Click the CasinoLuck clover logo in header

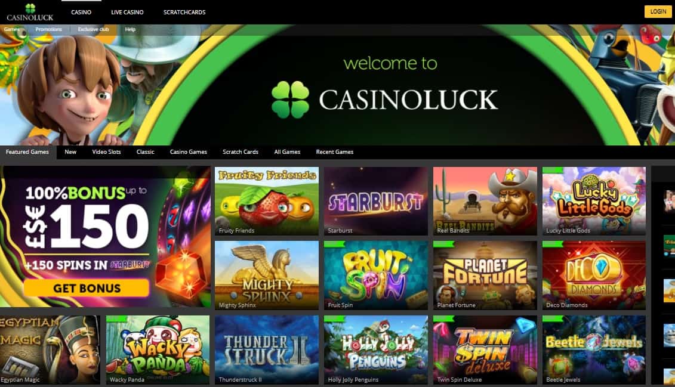[30, 13]
